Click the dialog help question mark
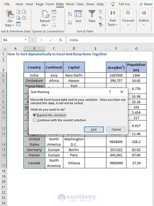The image size is (154, 206). [110, 92]
